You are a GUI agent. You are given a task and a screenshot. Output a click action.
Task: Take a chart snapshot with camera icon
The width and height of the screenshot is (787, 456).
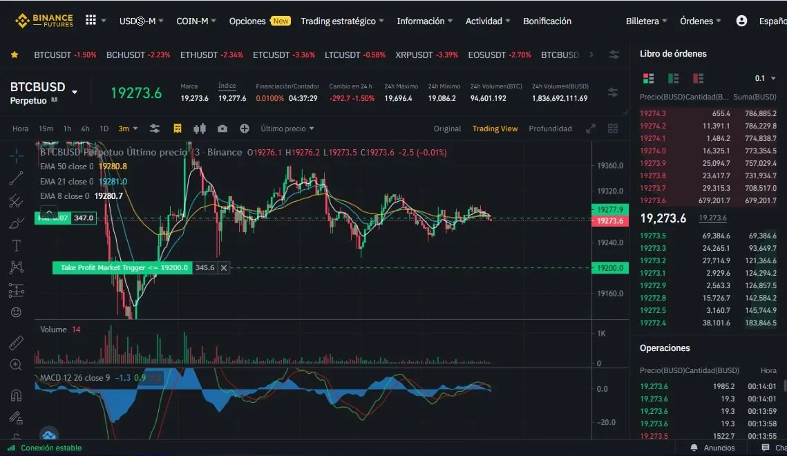click(x=222, y=129)
